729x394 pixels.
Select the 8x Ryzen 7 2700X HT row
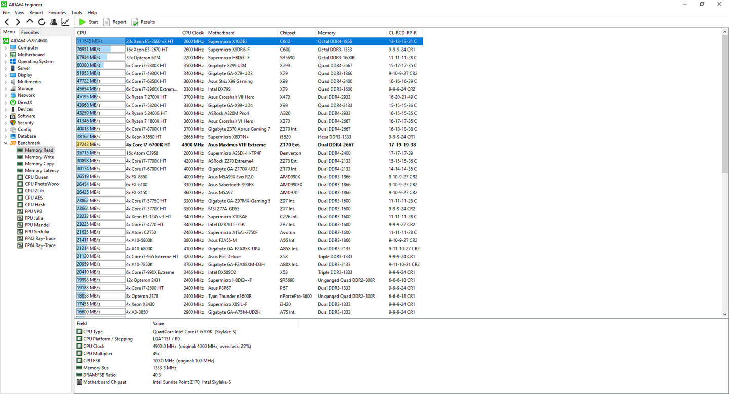(x=249, y=97)
